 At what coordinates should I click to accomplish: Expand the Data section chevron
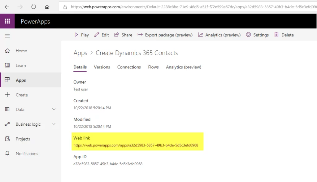pos(54,109)
